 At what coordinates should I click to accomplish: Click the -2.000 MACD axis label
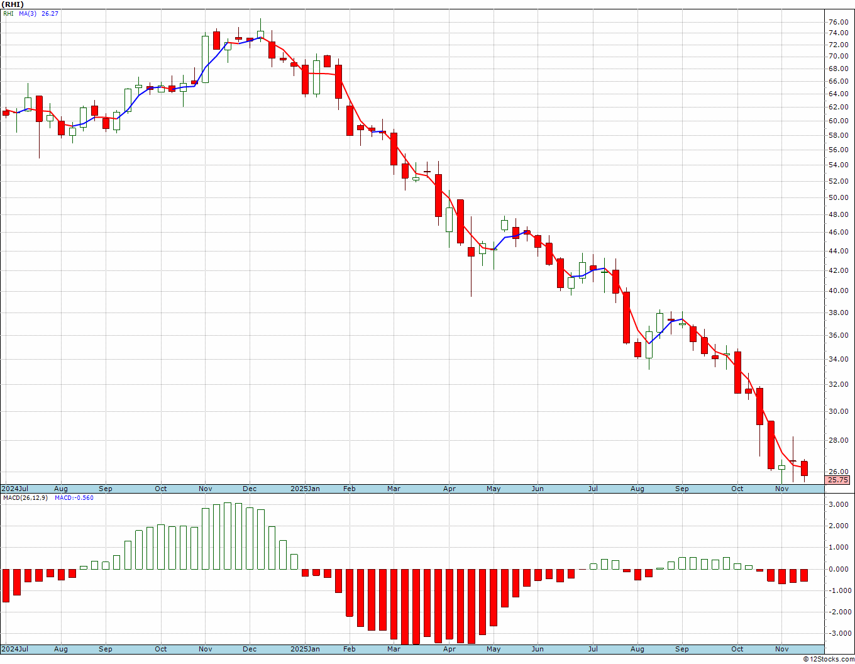(839, 612)
